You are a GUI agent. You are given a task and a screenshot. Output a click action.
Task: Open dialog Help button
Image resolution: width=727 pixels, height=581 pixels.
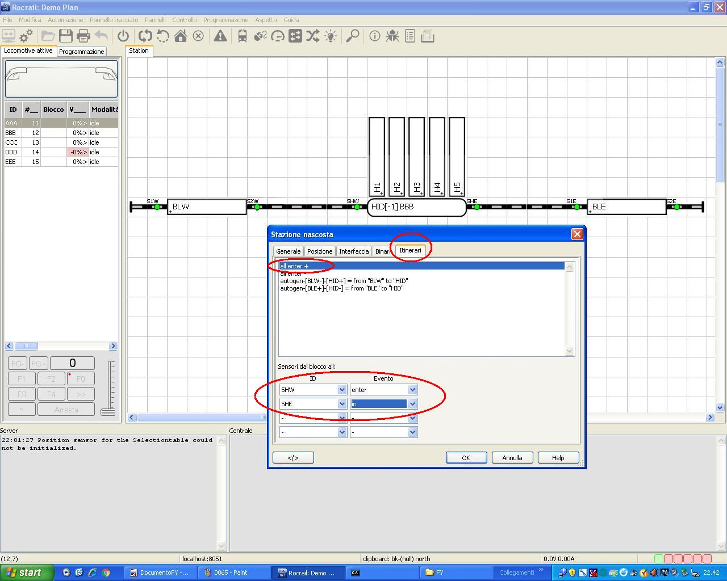click(558, 458)
